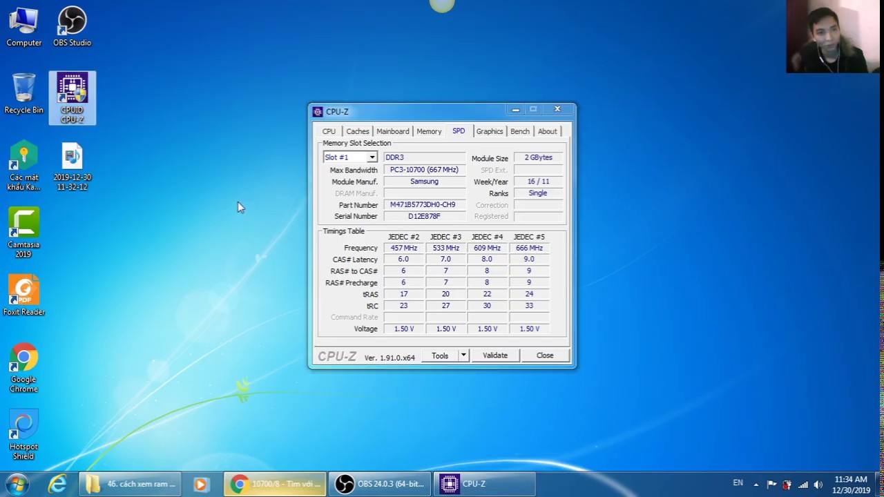This screenshot has width=884, height=497.
Task: Select the Foxit Reader desktop icon
Action: point(23,297)
